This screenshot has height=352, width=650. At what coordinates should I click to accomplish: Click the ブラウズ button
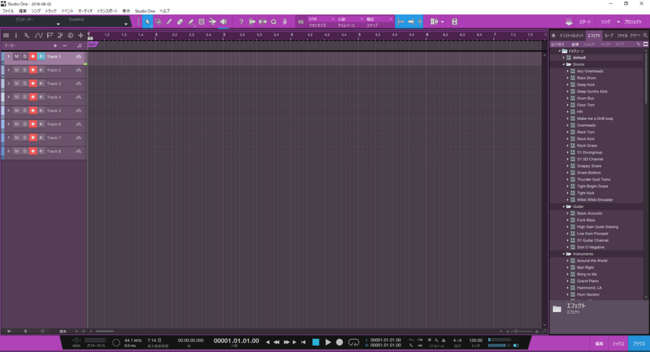639,344
